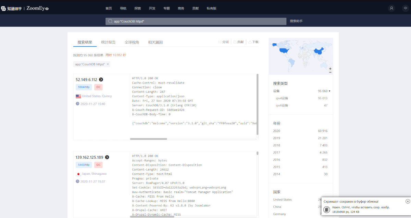Image resolution: width=411 pixels, height=218 pixels.
Task: Filter by country United States in sidebar
Action: pos(283,200)
